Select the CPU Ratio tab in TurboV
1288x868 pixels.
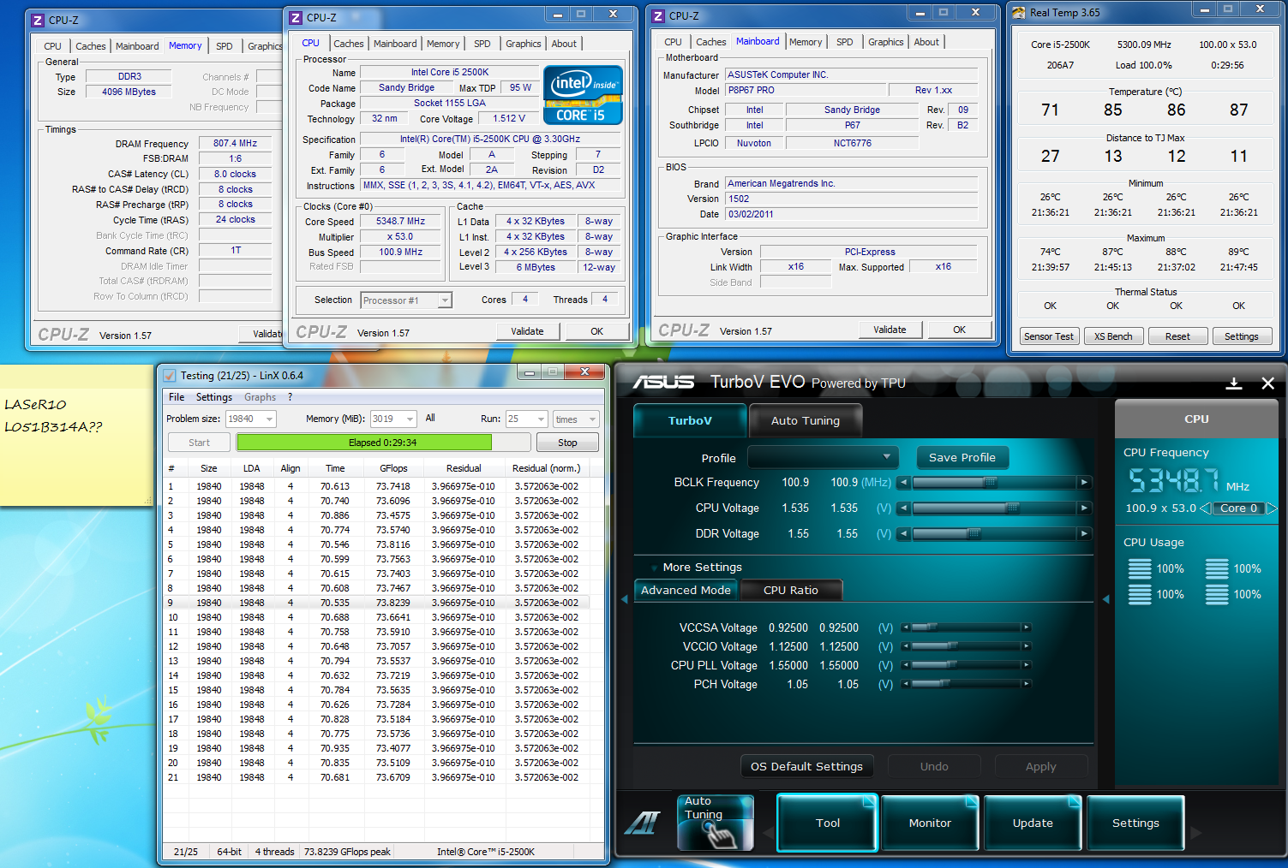(x=791, y=591)
